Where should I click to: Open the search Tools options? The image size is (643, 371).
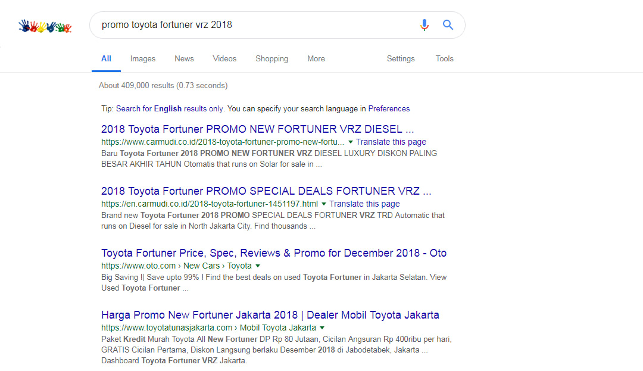pos(445,58)
